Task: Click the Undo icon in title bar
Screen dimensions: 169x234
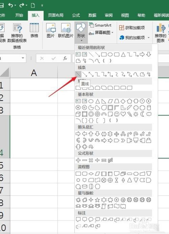Action: click(11, 5)
